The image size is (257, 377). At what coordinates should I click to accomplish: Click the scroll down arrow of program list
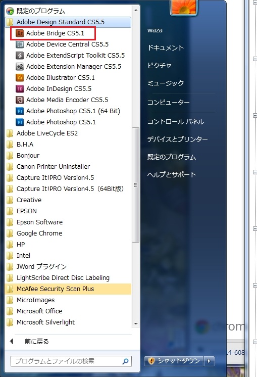136,323
